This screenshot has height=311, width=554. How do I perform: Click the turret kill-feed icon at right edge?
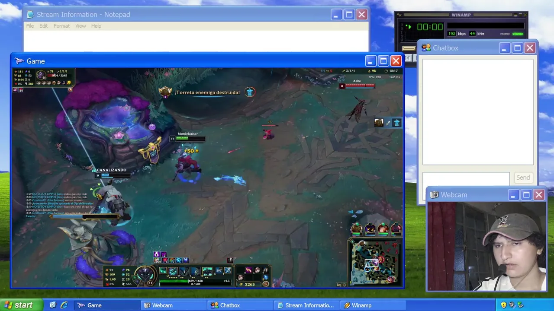396,123
